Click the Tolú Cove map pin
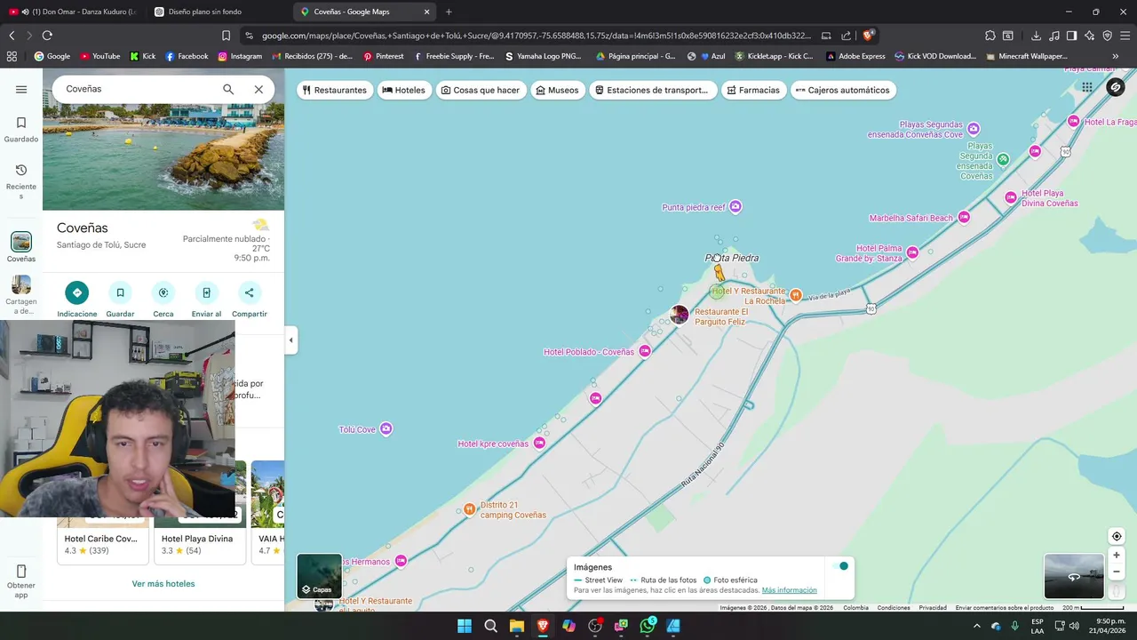 coord(386,429)
